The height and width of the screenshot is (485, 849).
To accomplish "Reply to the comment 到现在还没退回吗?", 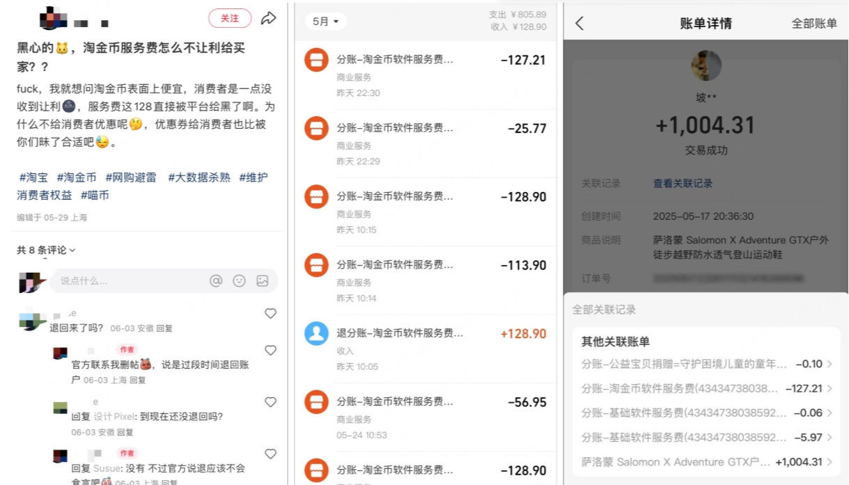I will point(126,432).
